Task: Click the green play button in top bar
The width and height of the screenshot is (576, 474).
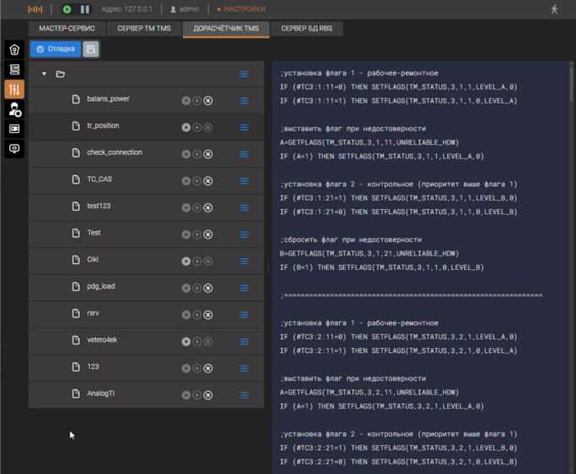Action: tap(67, 9)
